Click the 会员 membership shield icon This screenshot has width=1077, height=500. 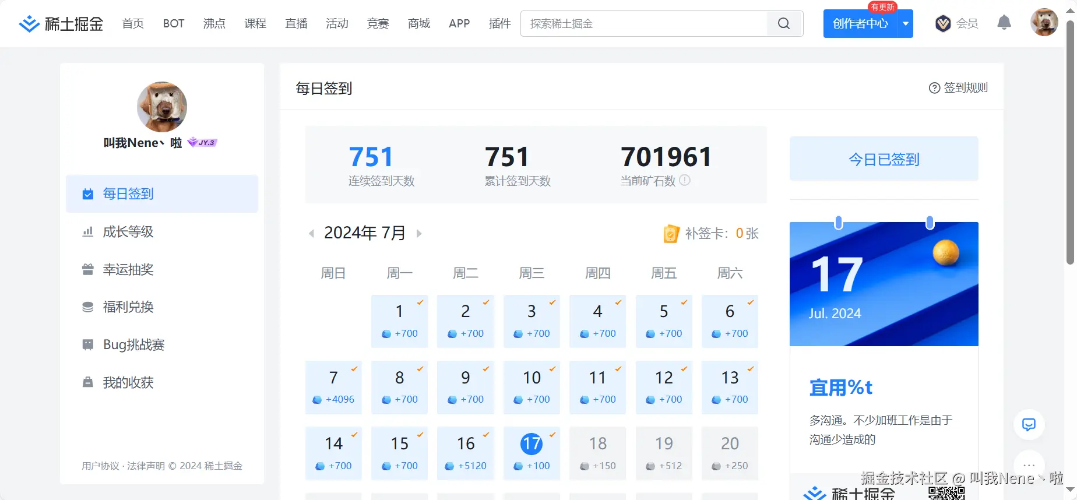tap(943, 24)
